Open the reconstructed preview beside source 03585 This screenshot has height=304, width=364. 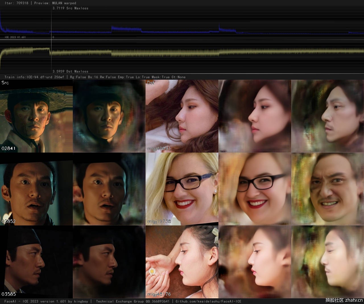109,262
